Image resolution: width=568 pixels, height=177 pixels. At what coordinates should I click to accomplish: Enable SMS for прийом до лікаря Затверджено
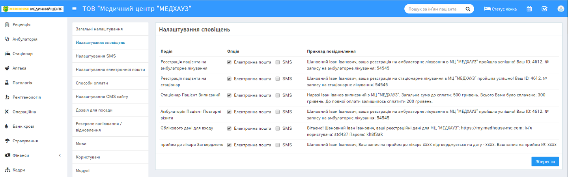pyautogui.click(x=278, y=145)
